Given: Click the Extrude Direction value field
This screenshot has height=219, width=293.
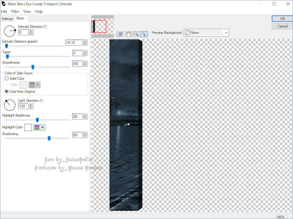Looking at the screenshot, I should point(23,32).
